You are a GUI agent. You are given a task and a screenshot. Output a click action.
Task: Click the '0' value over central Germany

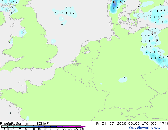124,77
